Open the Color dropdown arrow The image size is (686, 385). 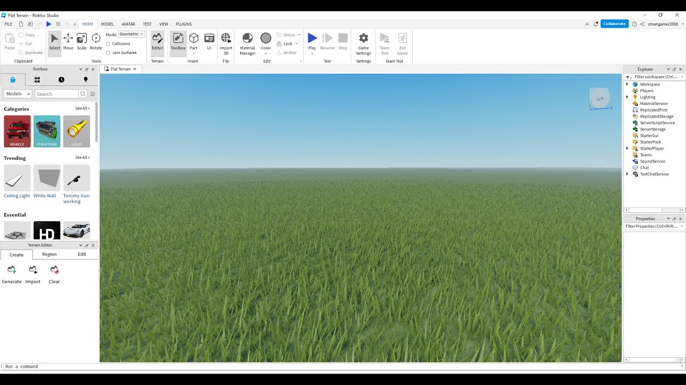pos(266,53)
